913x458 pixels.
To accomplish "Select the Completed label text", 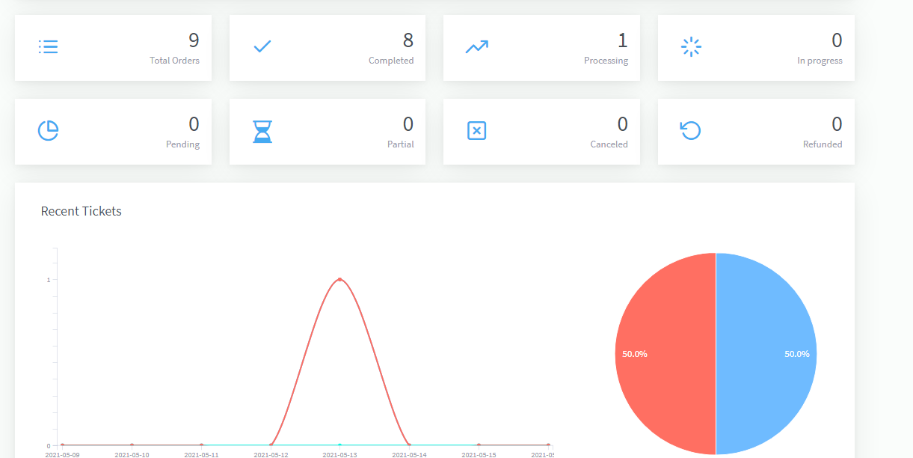I will (x=390, y=61).
